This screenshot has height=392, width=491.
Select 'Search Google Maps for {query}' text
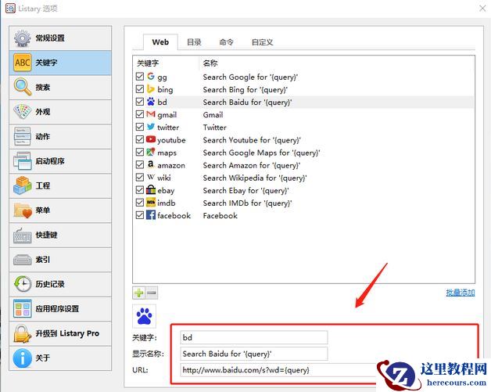(261, 153)
